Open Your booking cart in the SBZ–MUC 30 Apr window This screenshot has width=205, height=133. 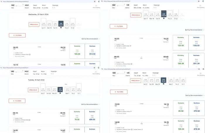96,73
